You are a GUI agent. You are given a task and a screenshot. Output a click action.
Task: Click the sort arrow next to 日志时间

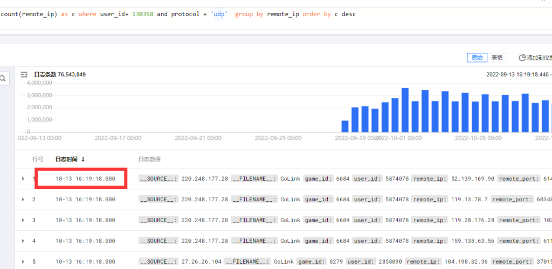point(83,159)
